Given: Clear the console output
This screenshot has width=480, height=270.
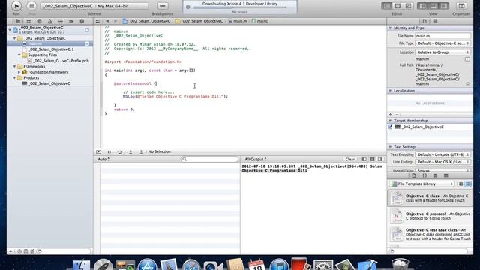Looking at the screenshot, I should pos(350,160).
